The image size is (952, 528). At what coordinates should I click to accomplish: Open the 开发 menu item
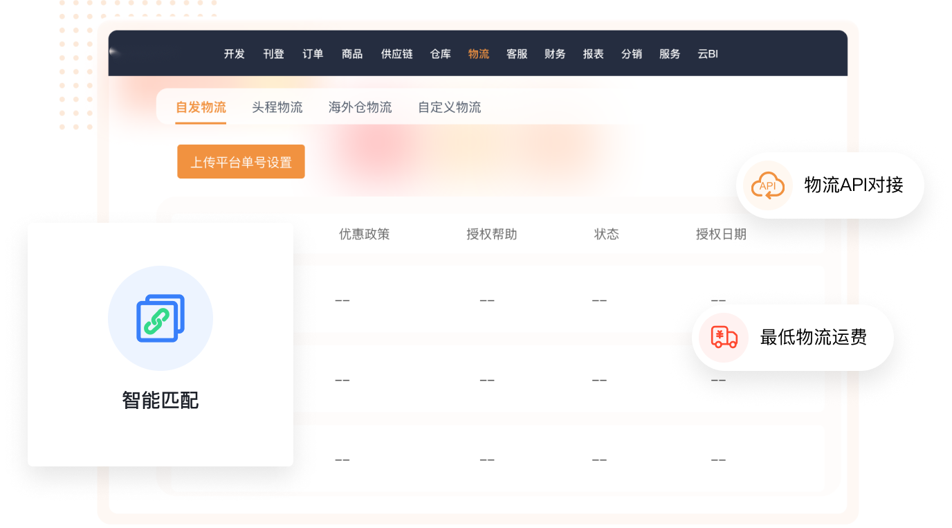(234, 54)
